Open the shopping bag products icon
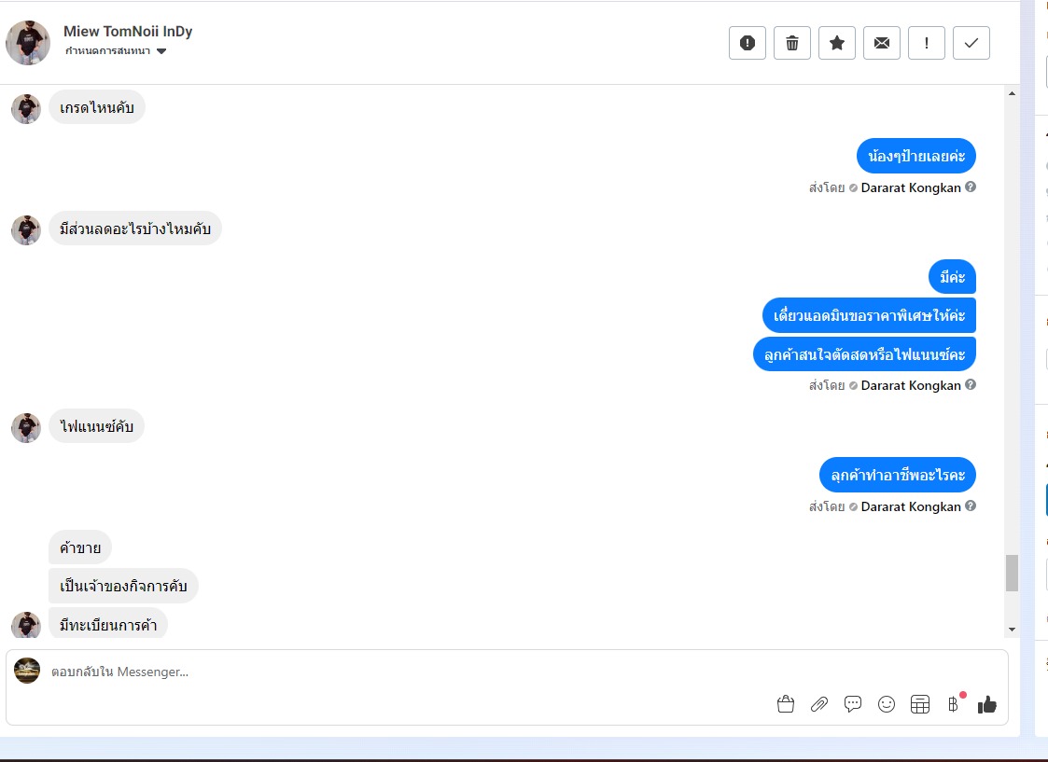This screenshot has height=762, width=1048. (x=786, y=704)
